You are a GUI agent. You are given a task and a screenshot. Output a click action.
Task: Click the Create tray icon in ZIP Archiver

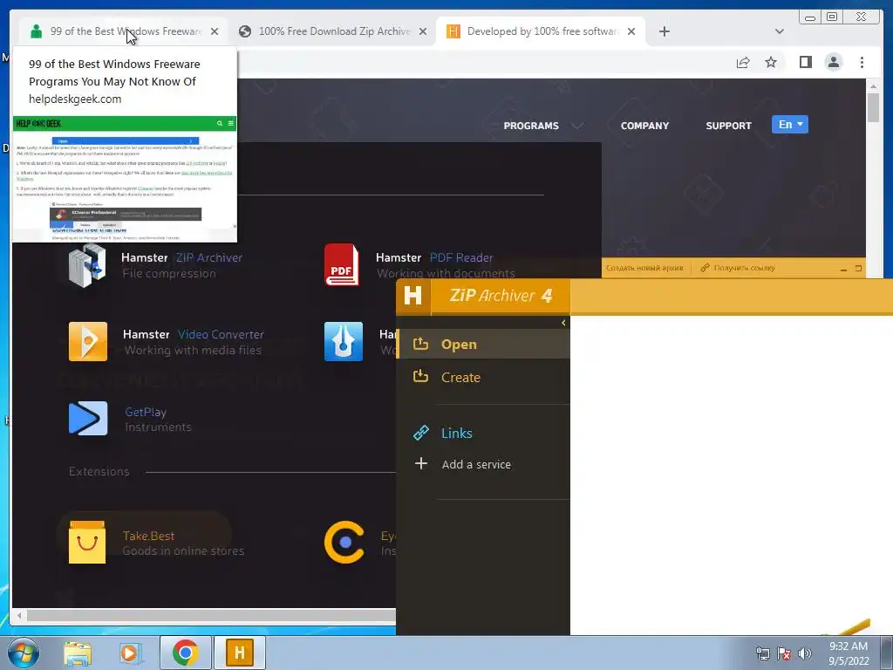[x=420, y=376]
